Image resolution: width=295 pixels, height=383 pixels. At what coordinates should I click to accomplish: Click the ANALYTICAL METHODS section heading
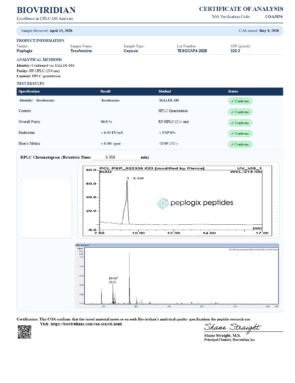point(39,60)
